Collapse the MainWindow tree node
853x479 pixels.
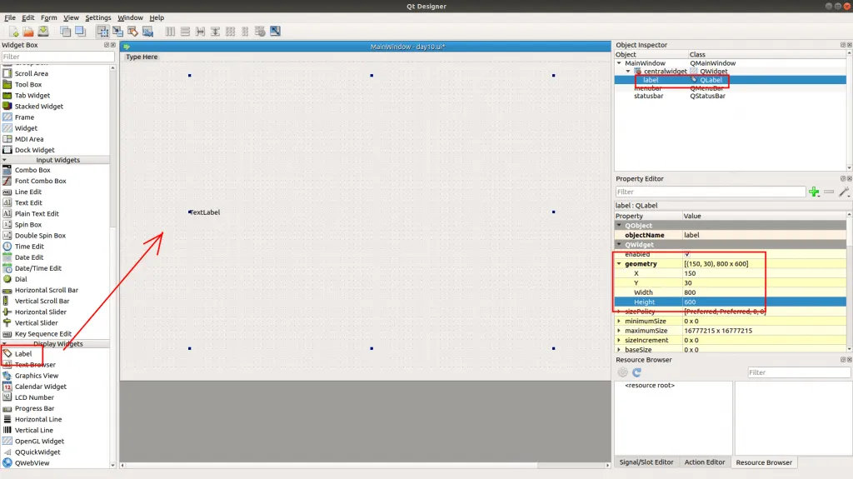[x=619, y=63]
